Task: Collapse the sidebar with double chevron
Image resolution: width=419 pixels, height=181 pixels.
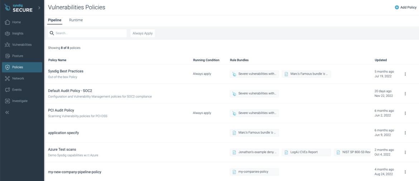Action: (x=7, y=112)
